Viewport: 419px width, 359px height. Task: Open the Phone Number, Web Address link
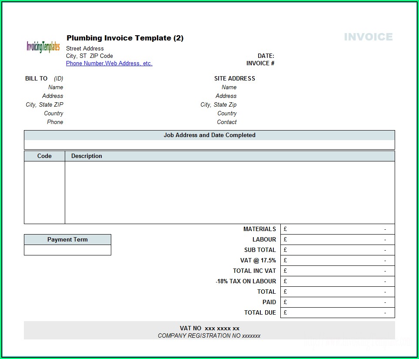tap(109, 64)
